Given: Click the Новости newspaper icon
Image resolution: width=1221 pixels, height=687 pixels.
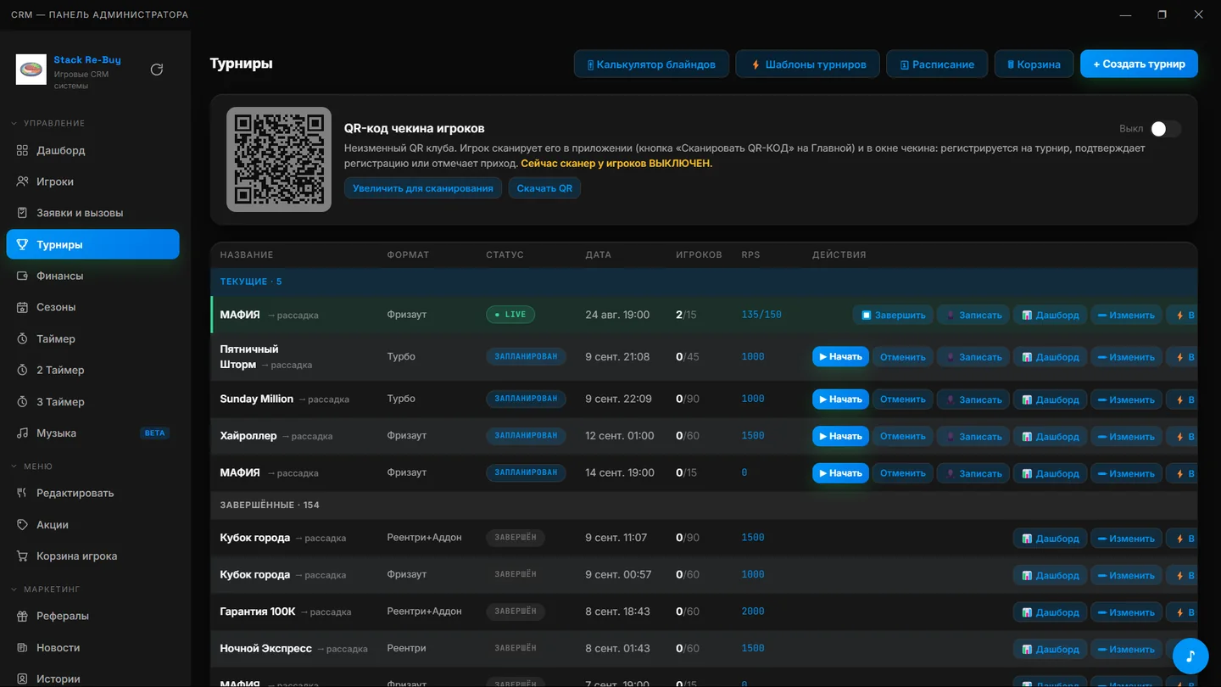Looking at the screenshot, I should 23,647.
